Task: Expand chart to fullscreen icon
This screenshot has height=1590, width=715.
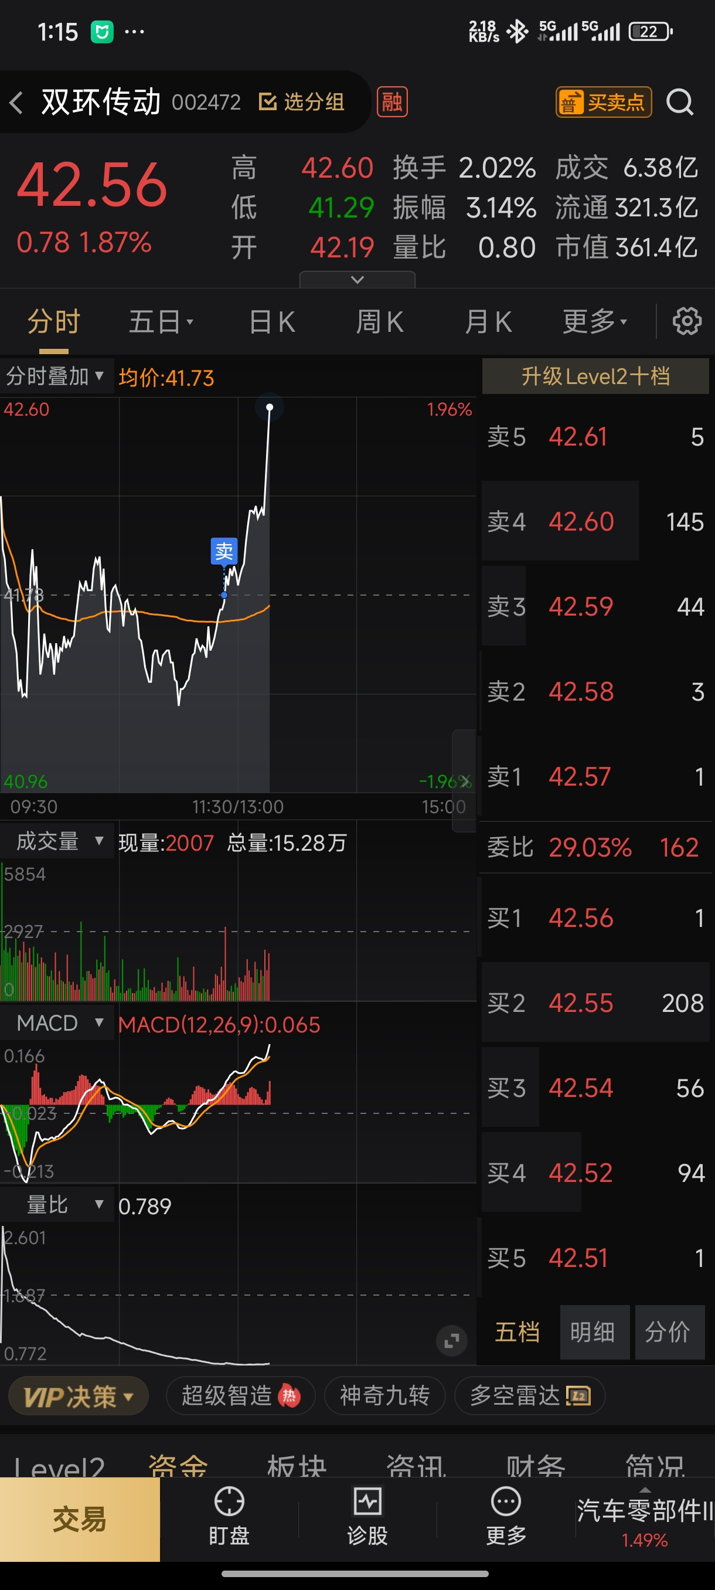Action: (x=452, y=1341)
